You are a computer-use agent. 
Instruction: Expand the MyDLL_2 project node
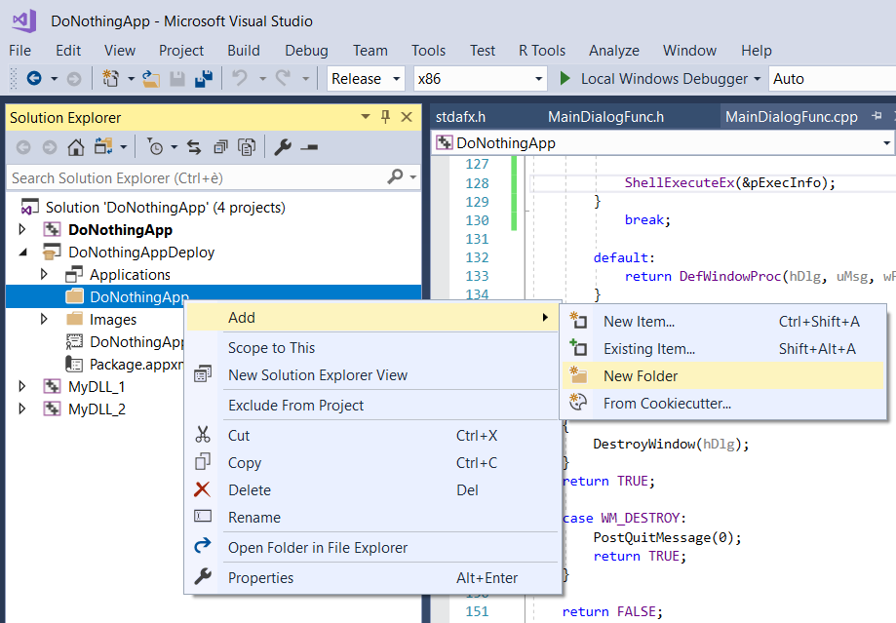point(22,409)
